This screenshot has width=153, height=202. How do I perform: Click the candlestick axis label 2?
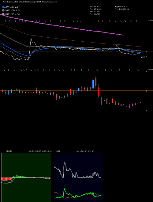(146, 111)
